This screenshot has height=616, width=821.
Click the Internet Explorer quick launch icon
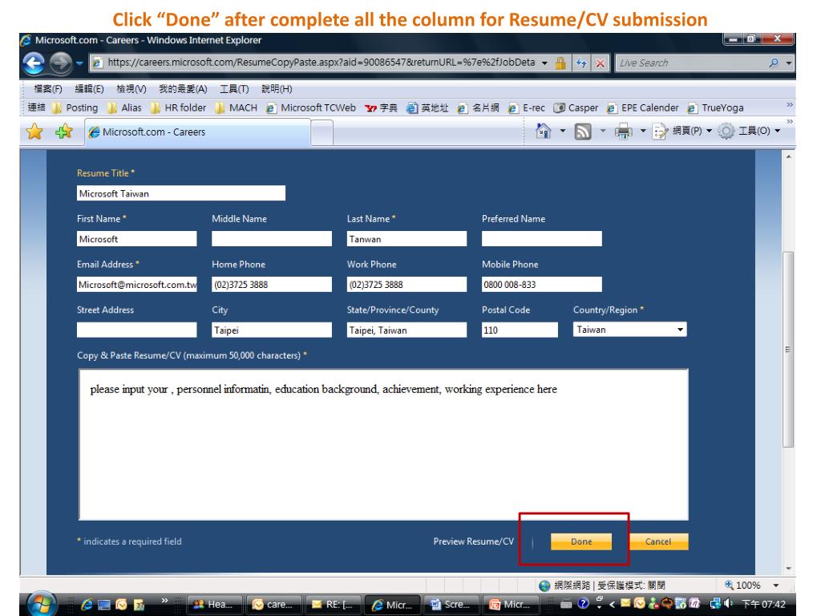87,605
